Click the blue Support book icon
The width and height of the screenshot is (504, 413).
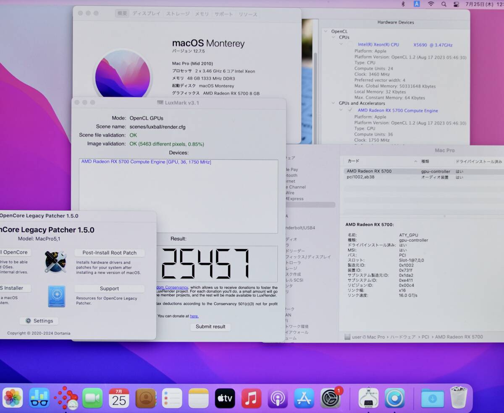click(56, 296)
